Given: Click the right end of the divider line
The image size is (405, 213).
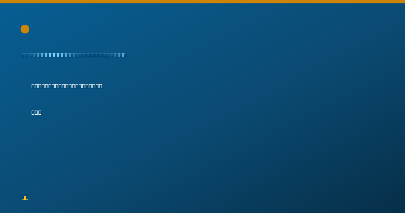Looking at the screenshot, I should [x=383, y=161].
